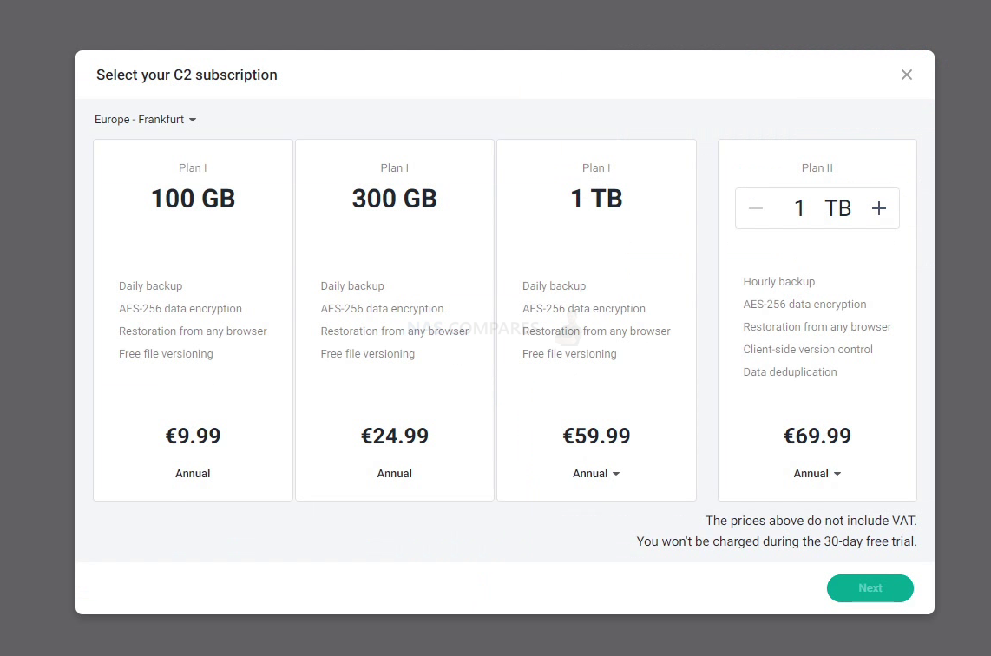This screenshot has height=656, width=991.
Task: Select the 1 TB Plan I card
Action: (597, 320)
